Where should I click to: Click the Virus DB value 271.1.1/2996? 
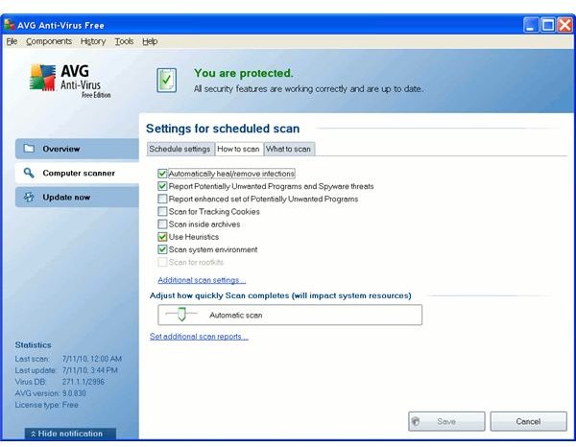(x=83, y=382)
